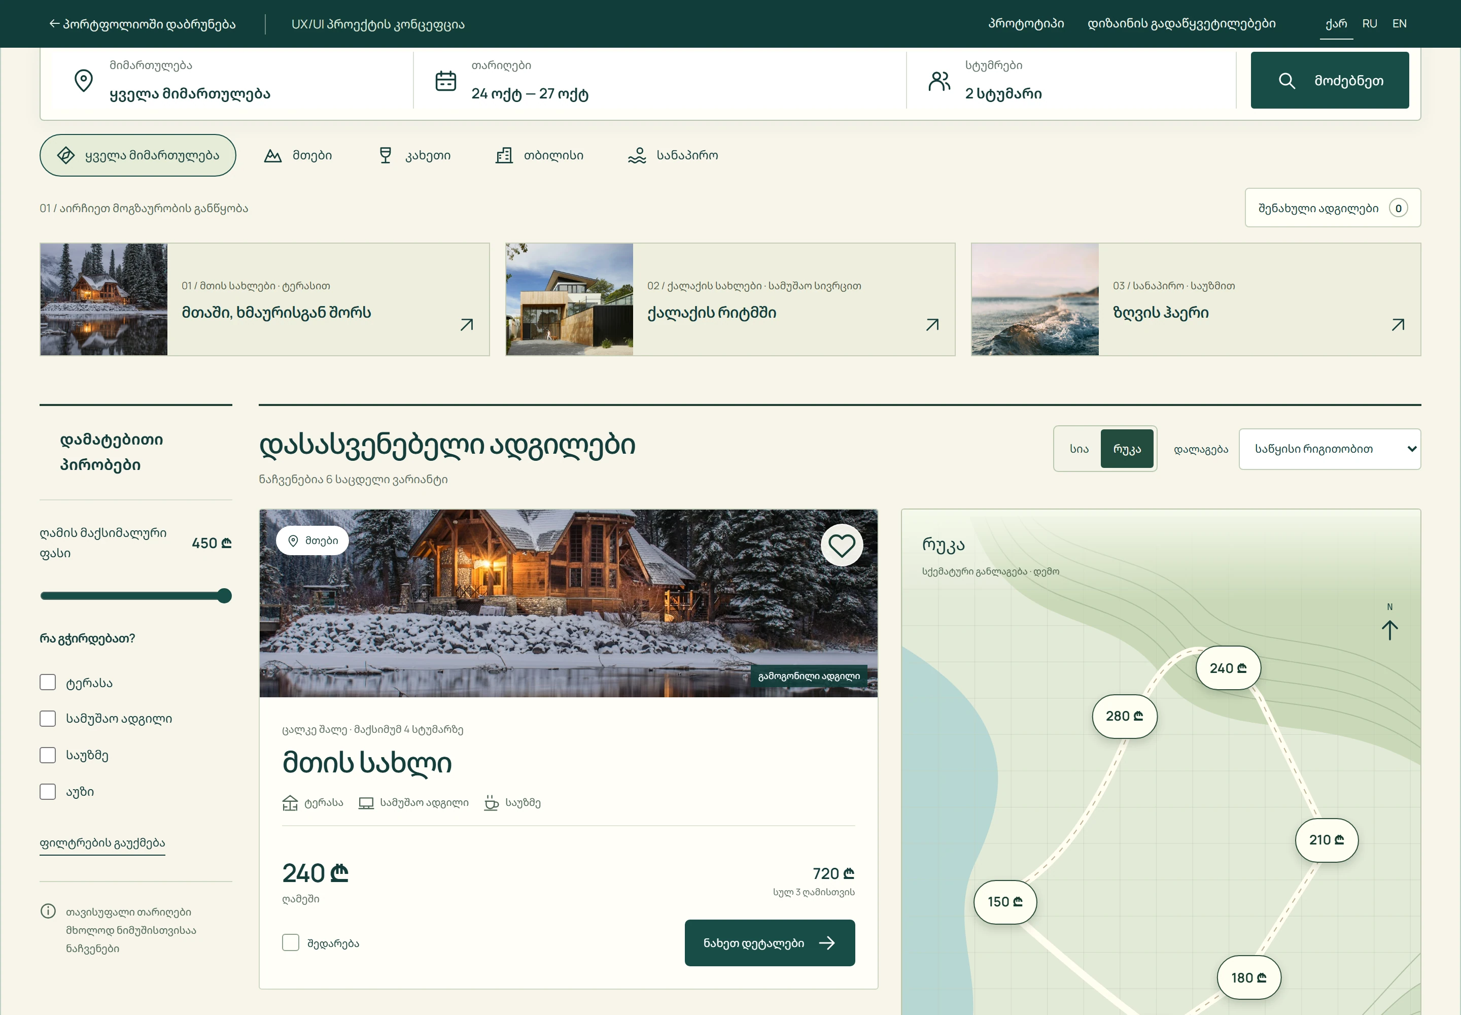Click the ნახეთ დეტალები button
Viewport: 1461px width, 1015px height.
pyautogui.click(x=769, y=942)
